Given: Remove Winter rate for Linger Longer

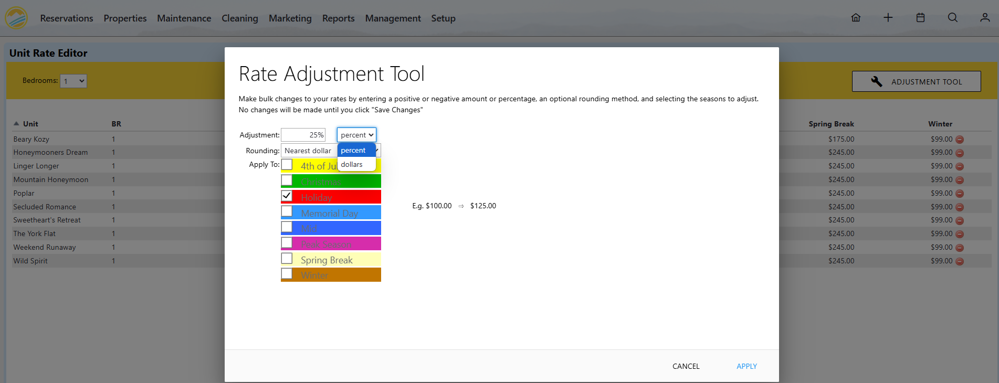Looking at the screenshot, I should tap(960, 166).
